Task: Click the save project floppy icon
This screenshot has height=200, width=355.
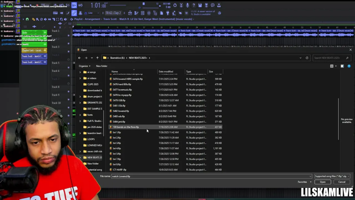Action: pyautogui.click(x=200, y=5)
